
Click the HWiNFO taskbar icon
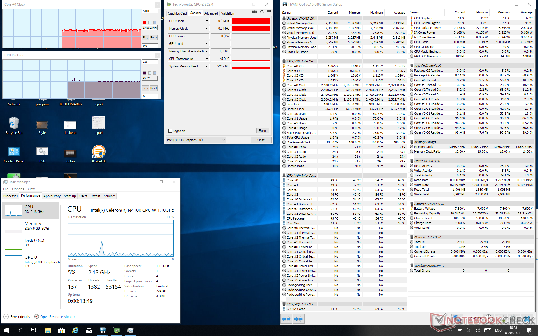[x=103, y=330]
